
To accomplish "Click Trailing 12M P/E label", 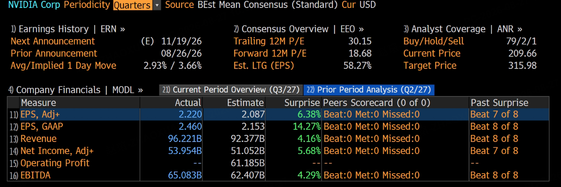I will (x=269, y=41).
